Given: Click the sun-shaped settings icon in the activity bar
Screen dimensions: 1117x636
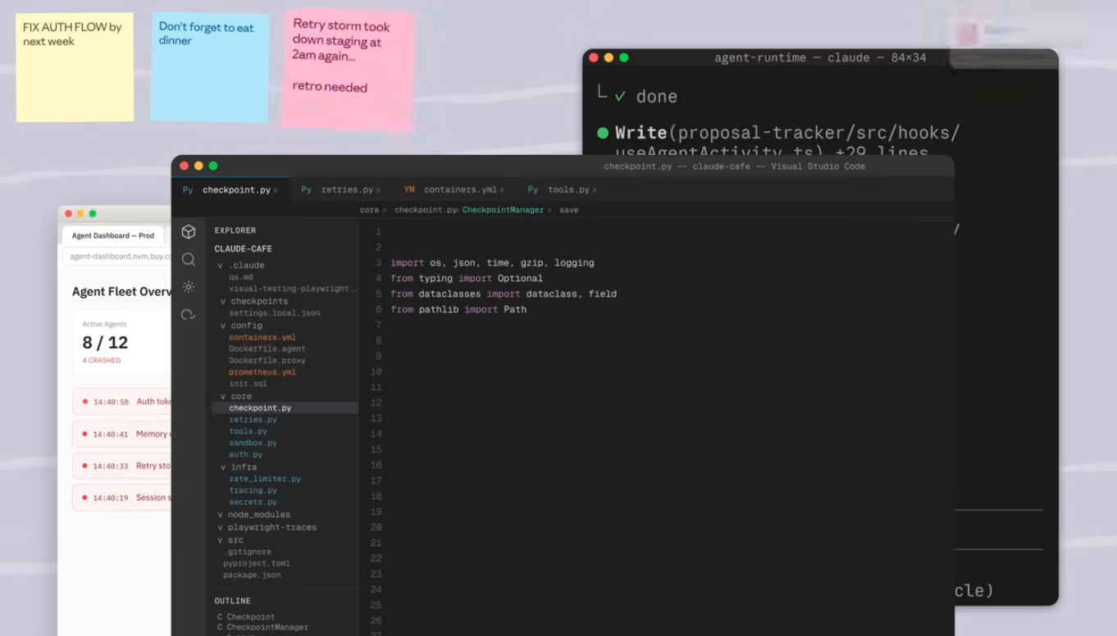Looking at the screenshot, I should [189, 287].
